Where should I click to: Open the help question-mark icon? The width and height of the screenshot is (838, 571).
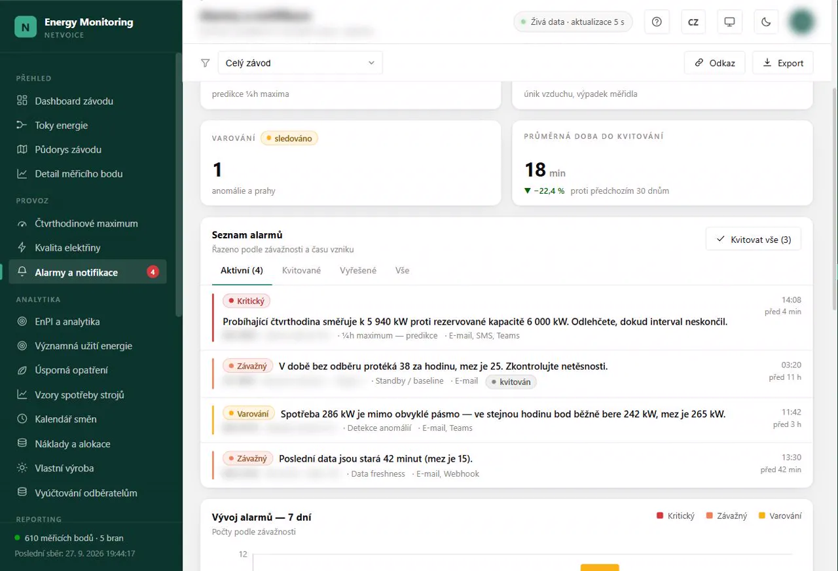657,22
